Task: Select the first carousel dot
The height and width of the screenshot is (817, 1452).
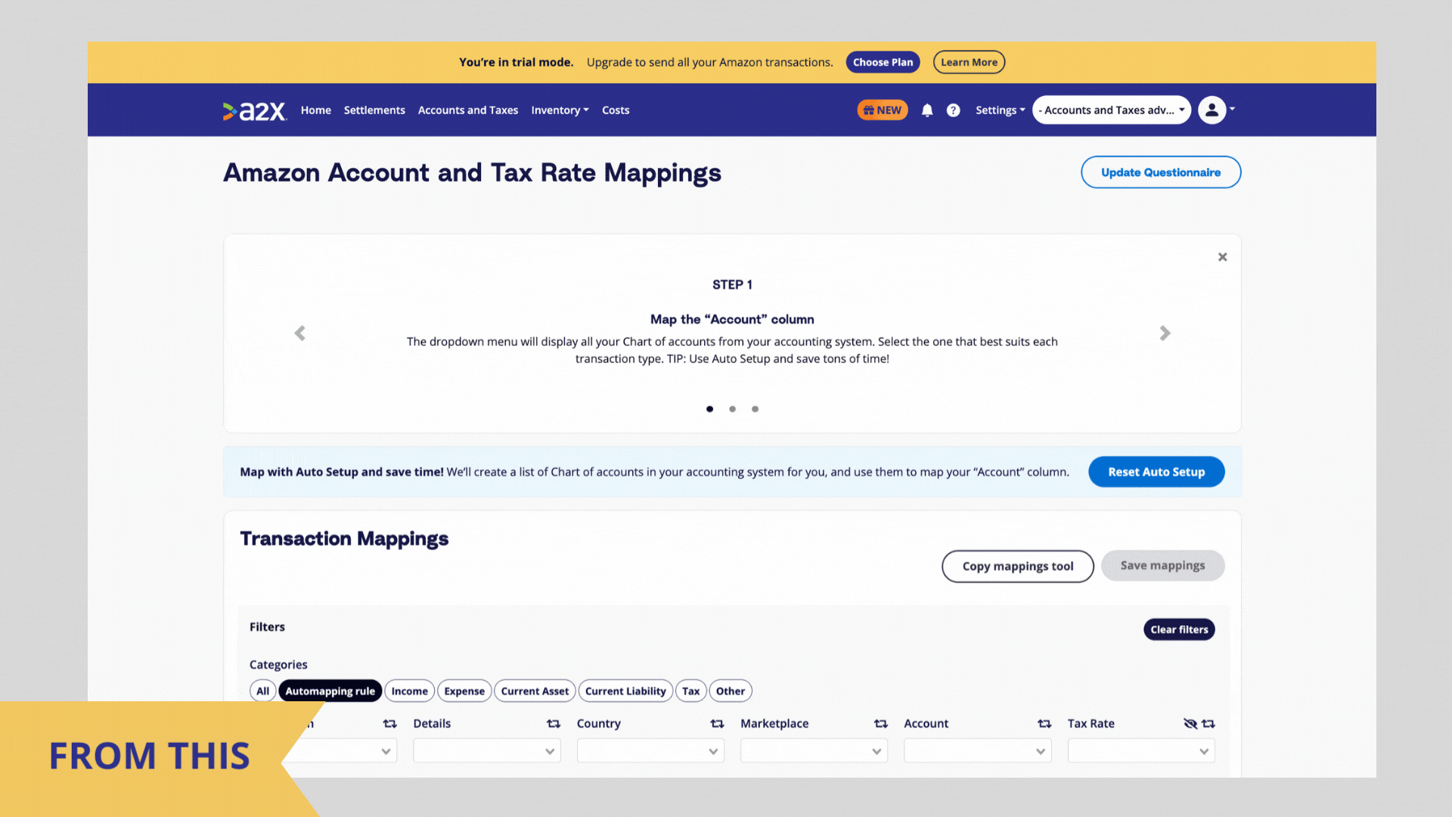Action: [709, 409]
